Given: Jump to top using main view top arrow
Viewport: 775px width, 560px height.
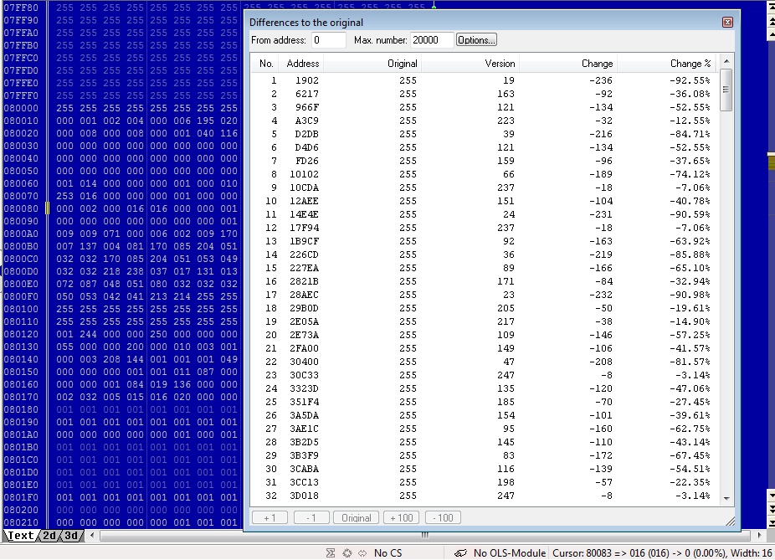Looking at the screenshot, I should (771, 6).
